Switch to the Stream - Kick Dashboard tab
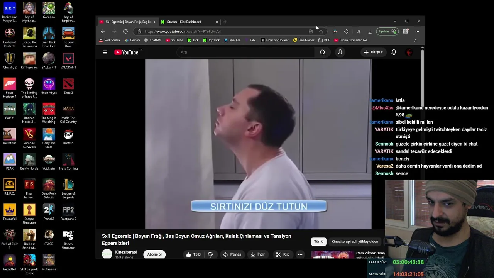The height and width of the screenshot is (278, 494). click(x=189, y=22)
